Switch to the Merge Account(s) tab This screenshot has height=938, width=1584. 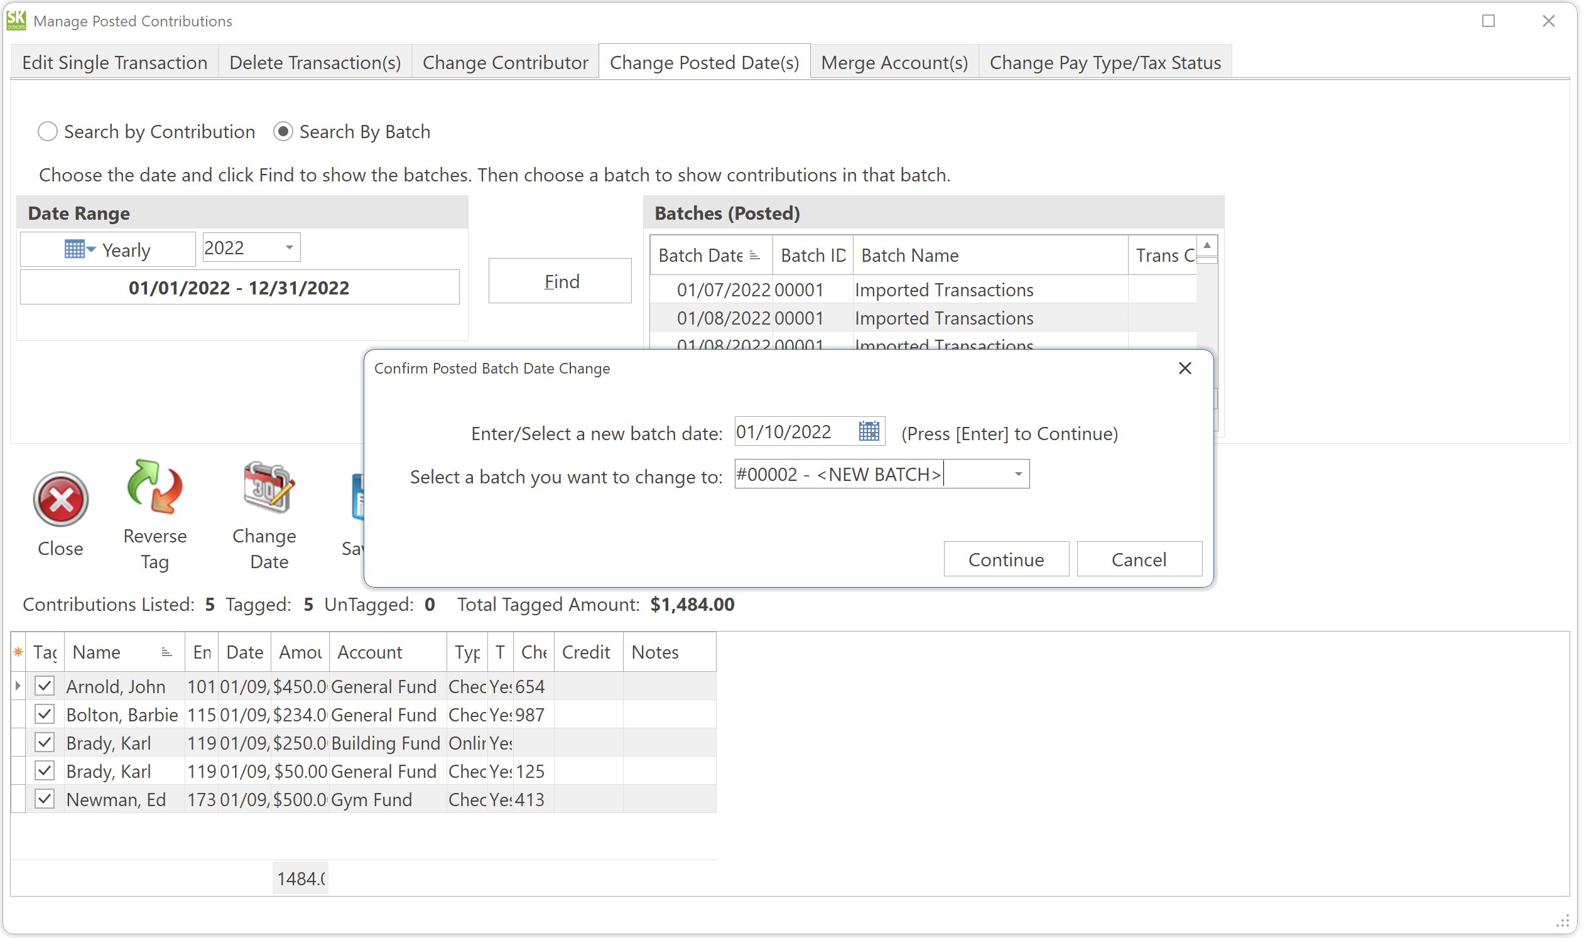[x=894, y=62]
